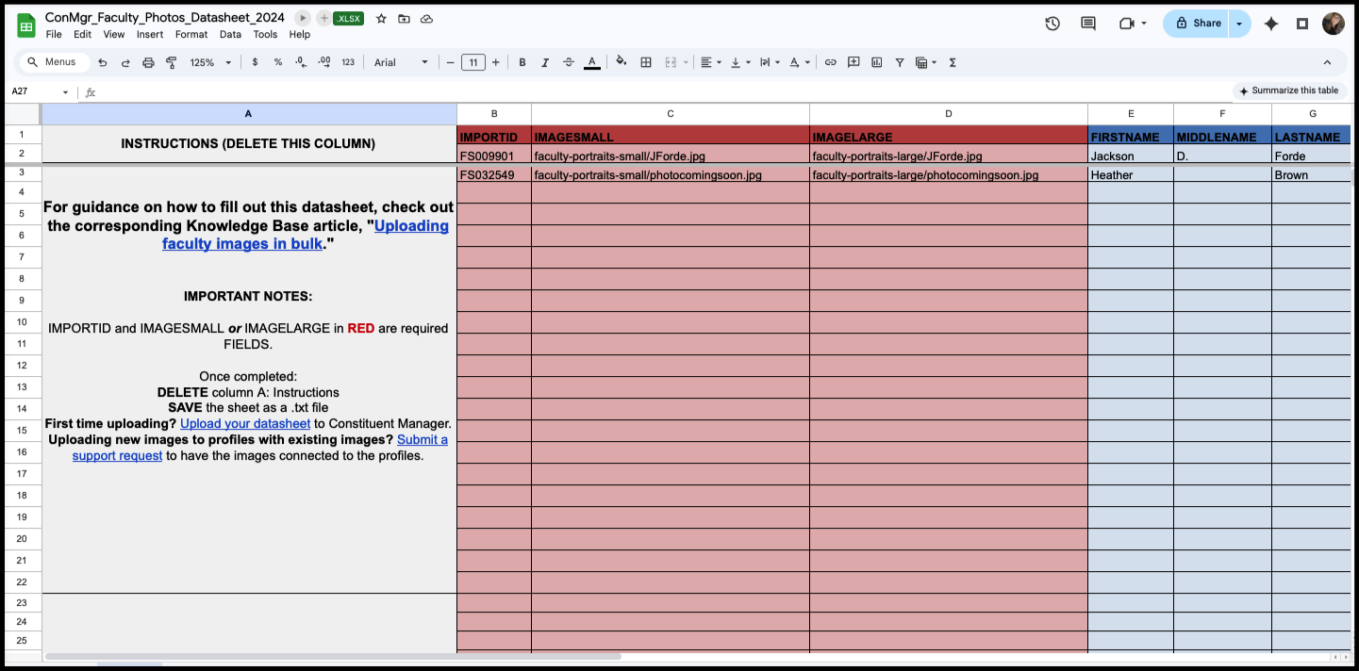Click Summarize this table
The image size is (1359, 671).
(x=1288, y=90)
